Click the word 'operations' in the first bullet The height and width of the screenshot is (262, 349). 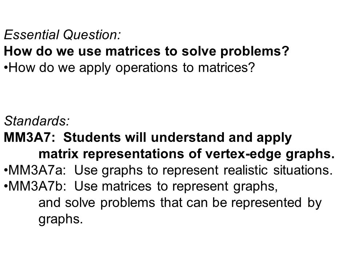pos(147,68)
